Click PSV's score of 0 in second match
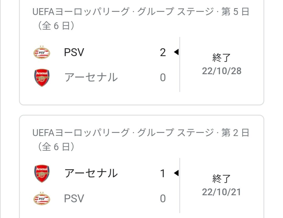This screenshot has height=218, width=283. click(163, 199)
